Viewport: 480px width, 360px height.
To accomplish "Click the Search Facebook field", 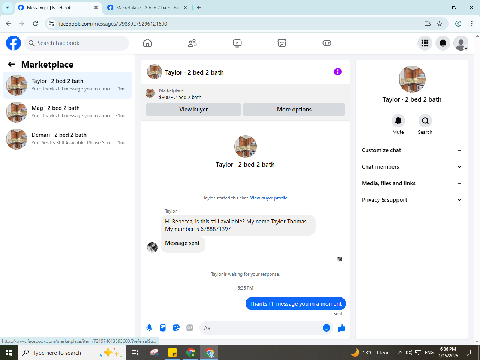I will tap(76, 43).
